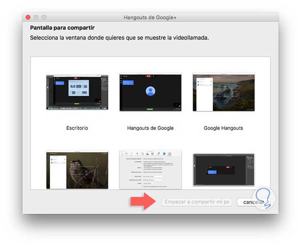301x246 pixels.
Task: Click Empezar a compartir mi pantalla button
Action: coord(197,202)
